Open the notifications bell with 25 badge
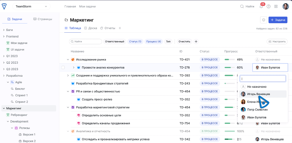The width and height of the screenshot is (292, 143). point(261,6)
